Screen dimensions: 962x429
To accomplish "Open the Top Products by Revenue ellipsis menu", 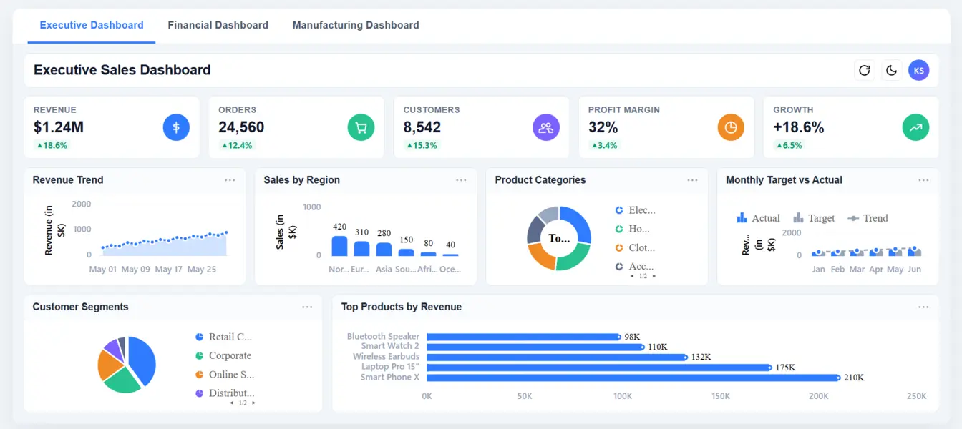I will point(923,307).
